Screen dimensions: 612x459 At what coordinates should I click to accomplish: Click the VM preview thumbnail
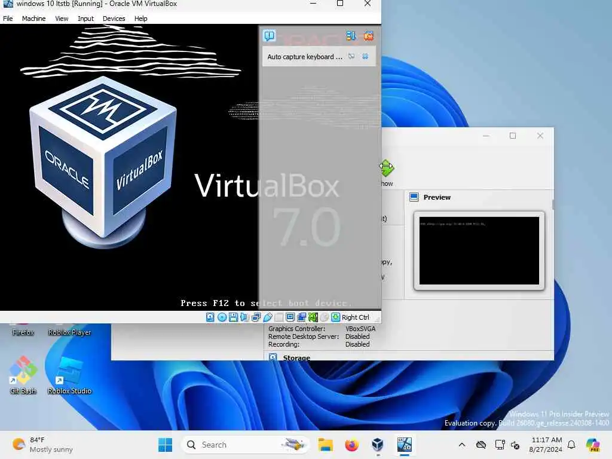coord(479,250)
